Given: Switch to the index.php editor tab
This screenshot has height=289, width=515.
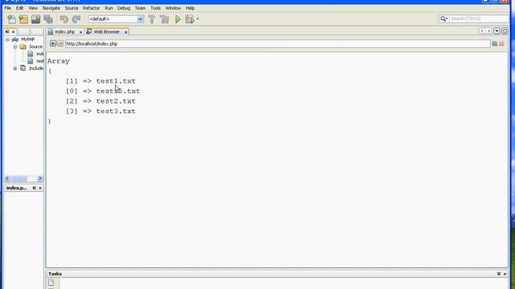Looking at the screenshot, I should tap(64, 32).
